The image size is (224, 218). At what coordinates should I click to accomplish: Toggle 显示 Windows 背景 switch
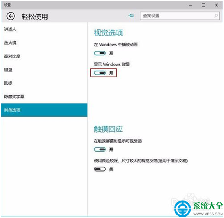click(x=100, y=73)
